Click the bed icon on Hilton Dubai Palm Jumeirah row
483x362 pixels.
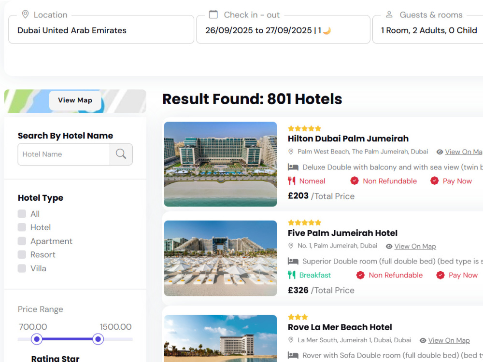click(293, 167)
